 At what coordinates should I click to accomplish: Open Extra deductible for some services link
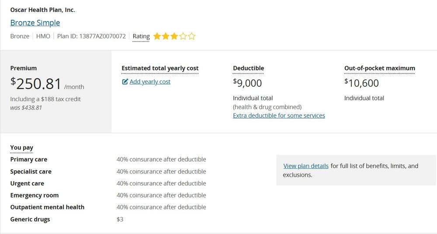[x=279, y=115]
